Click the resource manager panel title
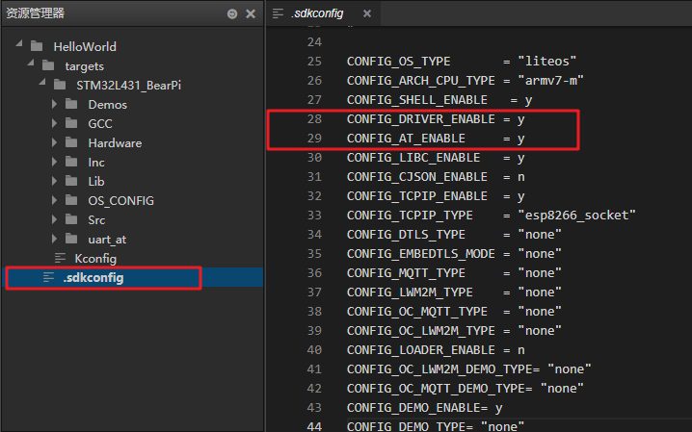The image size is (692, 432). (x=36, y=13)
